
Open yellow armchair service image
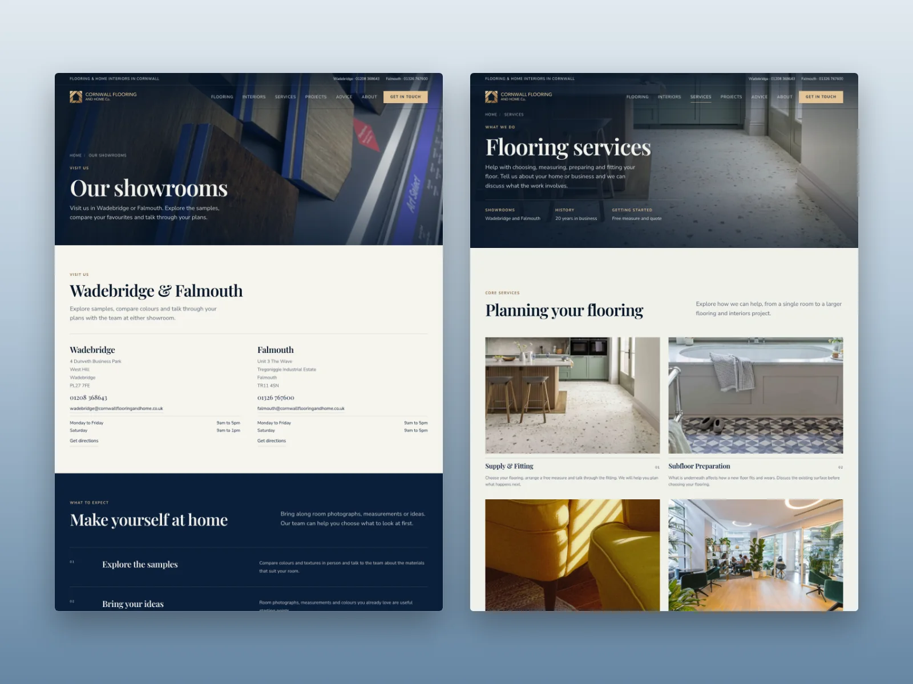pyautogui.click(x=572, y=555)
